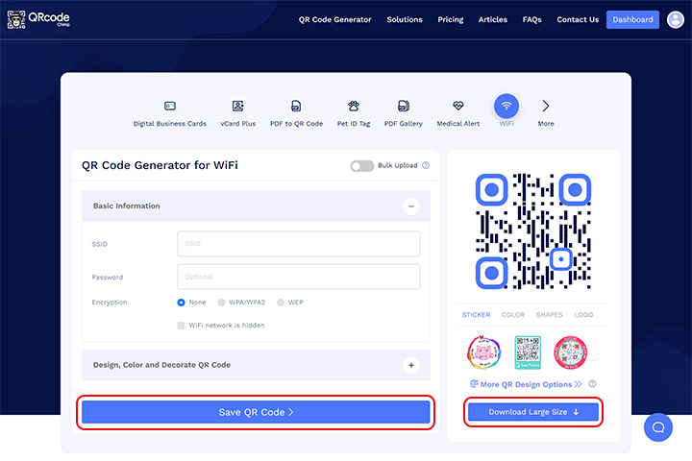Select the Pet ID Tag paw icon
The height and width of the screenshot is (461, 692).
[354, 106]
